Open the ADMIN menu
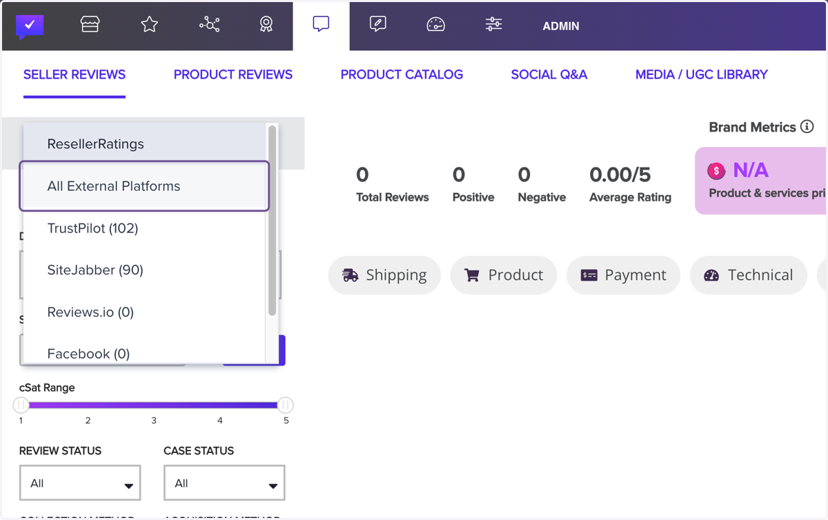This screenshot has height=520, width=828. coord(561,26)
